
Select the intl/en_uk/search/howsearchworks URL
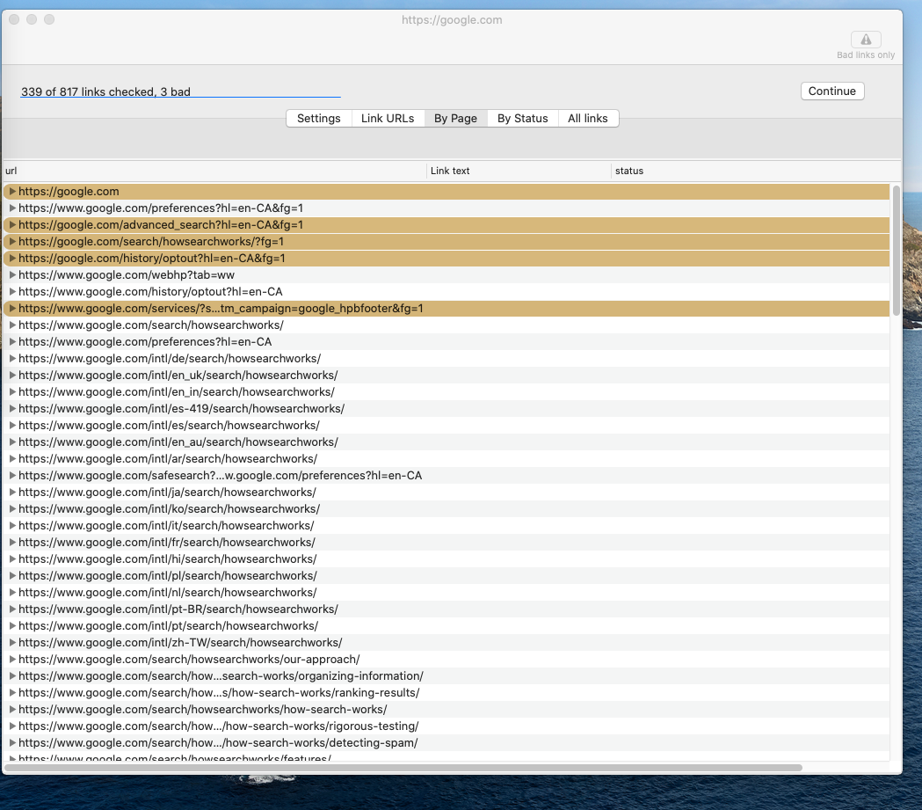click(178, 376)
